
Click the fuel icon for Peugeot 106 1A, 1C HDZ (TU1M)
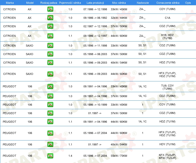click(50, 121)
